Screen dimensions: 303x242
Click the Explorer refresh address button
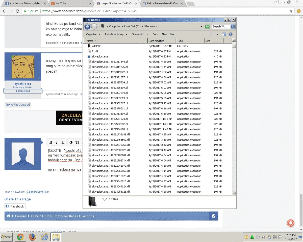pos(207,26)
